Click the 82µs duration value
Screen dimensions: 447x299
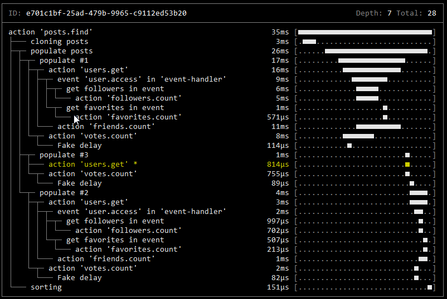point(280,278)
